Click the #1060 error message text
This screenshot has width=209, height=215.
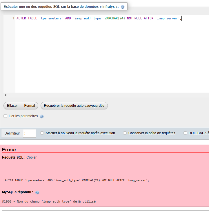(x=49, y=201)
